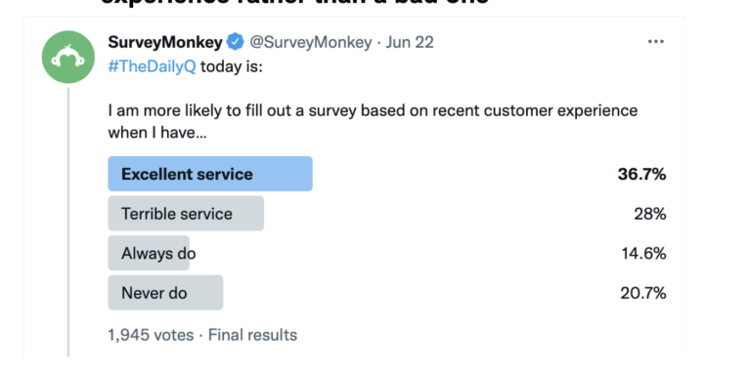Click the blue verified checkmark badge
This screenshot has height=371, width=751.
coord(235,42)
